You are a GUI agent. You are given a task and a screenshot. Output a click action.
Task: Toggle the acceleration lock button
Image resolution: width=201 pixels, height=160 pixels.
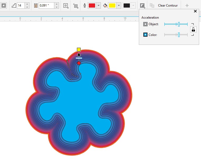pyautogui.click(x=193, y=29)
